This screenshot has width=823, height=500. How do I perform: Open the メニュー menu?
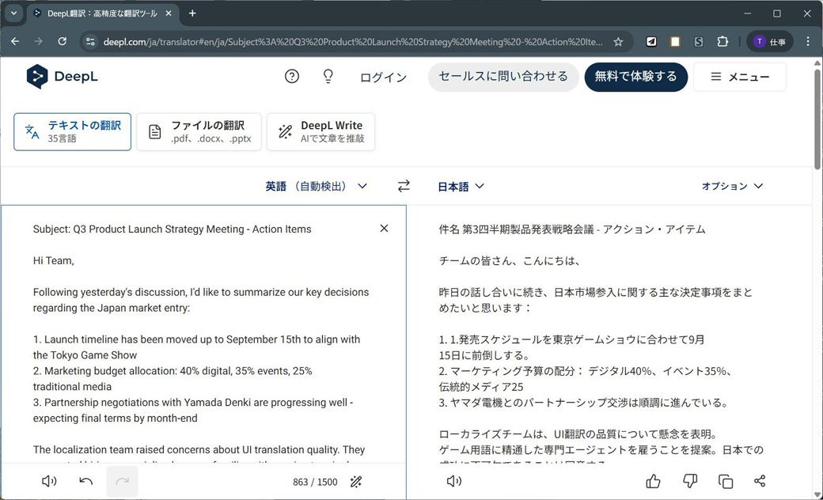pos(740,77)
